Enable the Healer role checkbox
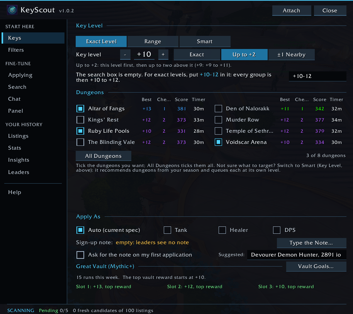 coord(222,230)
